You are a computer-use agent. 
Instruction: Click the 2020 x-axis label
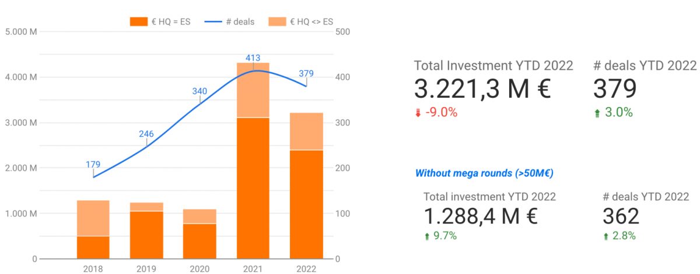[199, 268]
